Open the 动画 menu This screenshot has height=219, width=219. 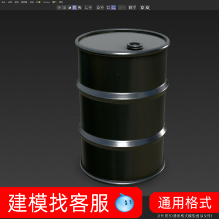(10, 2)
